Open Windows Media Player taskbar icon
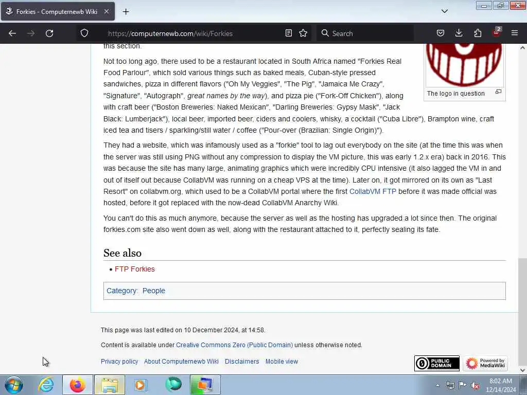This screenshot has width=527, height=395. point(140,385)
